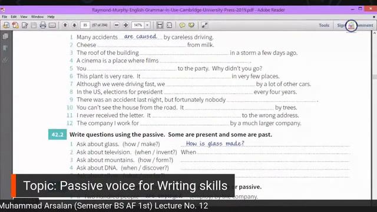Click the Print icon
This screenshot has height=212, width=377.
[43, 25]
